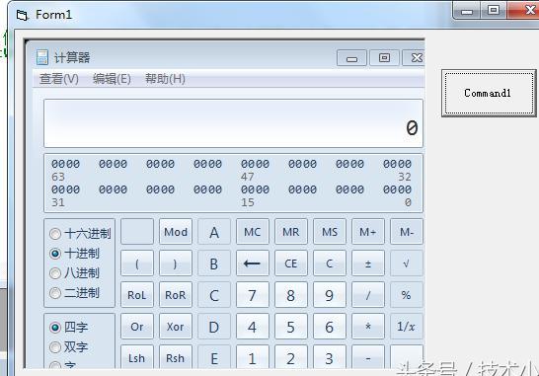
Task: Click the plus-minus sign key
Action: click(x=368, y=263)
